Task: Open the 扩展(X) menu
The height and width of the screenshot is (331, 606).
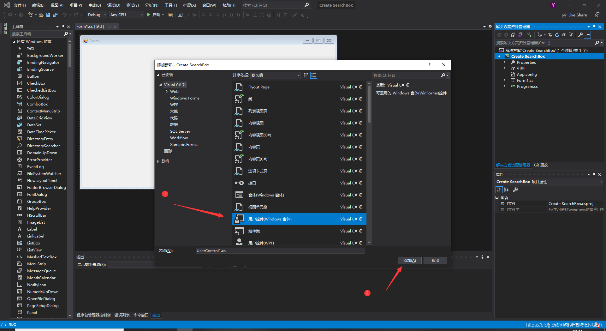Action: click(189, 5)
